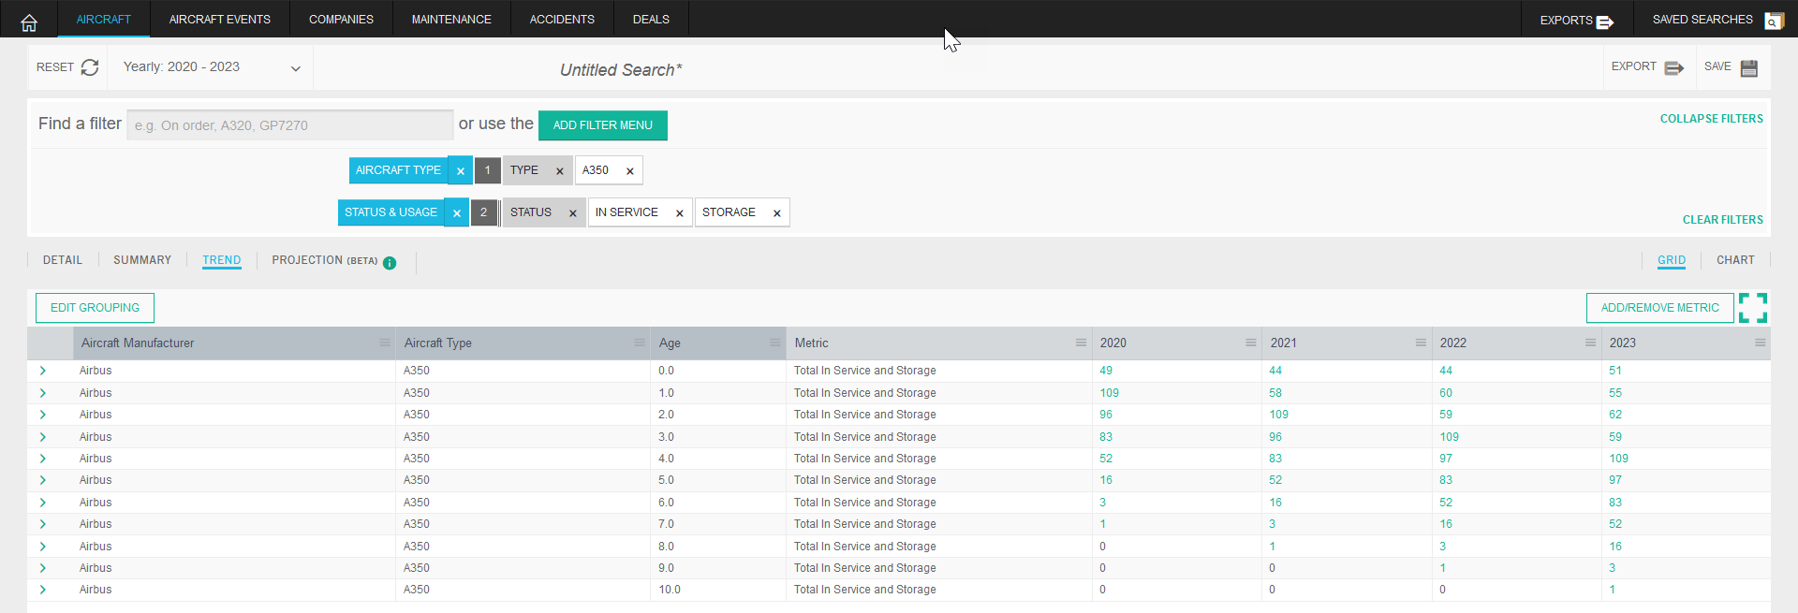Open Saved Searches icon
1798x613 pixels.
click(1774, 21)
